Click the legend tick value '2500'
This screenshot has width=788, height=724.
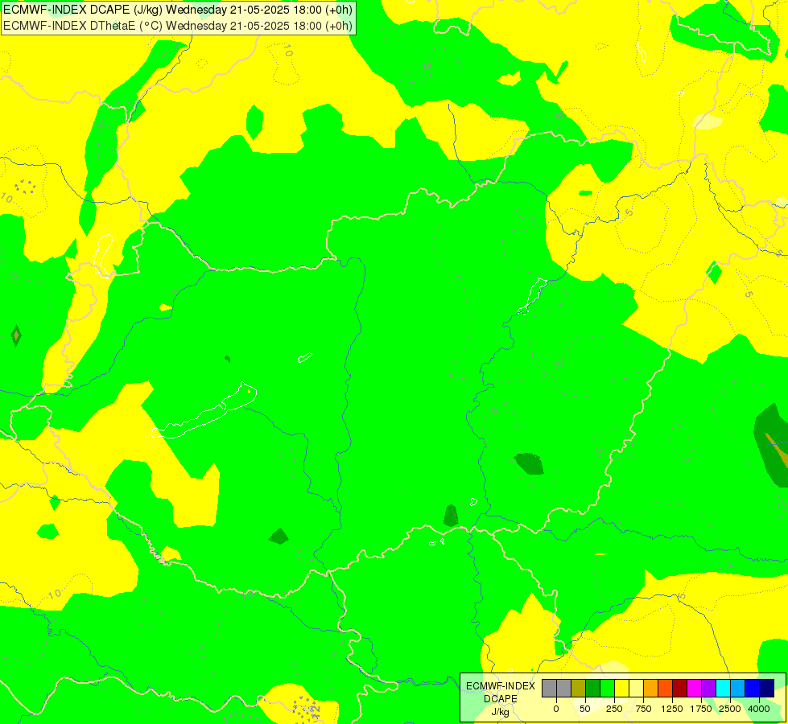pyautogui.click(x=730, y=709)
